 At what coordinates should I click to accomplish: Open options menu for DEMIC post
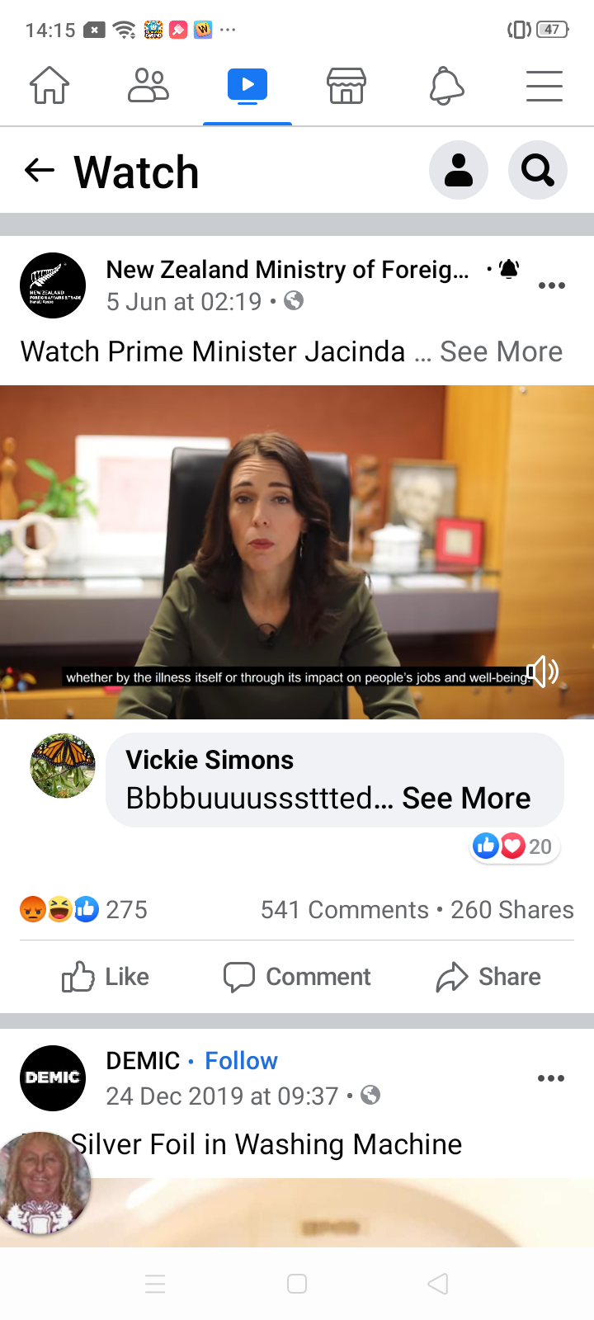pos(551,1078)
